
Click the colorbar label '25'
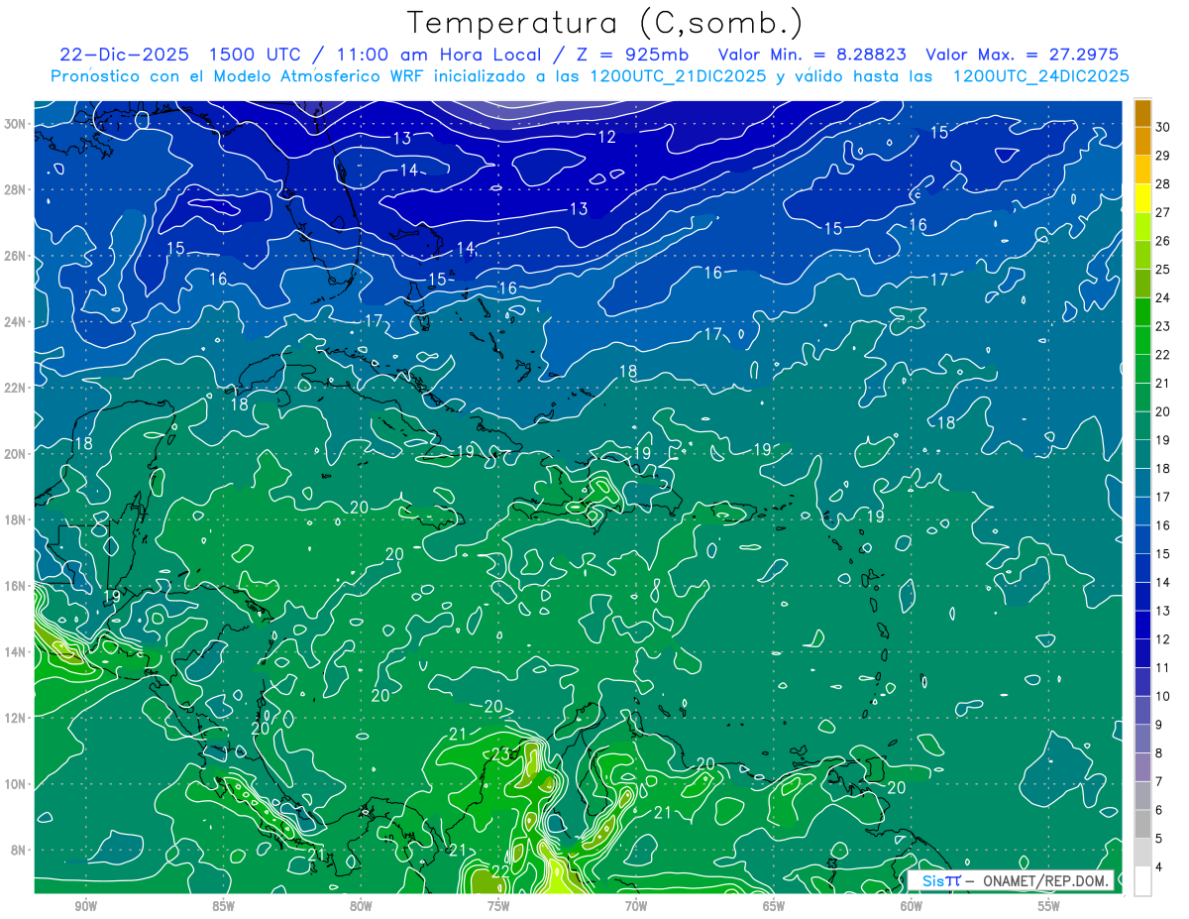click(x=1163, y=269)
